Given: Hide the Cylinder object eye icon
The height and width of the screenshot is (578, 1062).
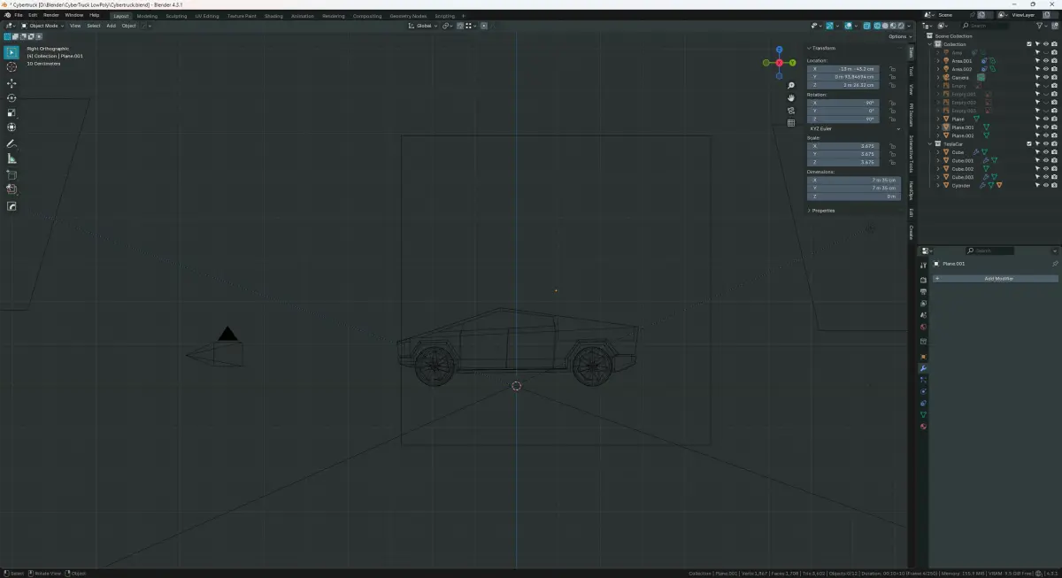Looking at the screenshot, I should (1046, 185).
